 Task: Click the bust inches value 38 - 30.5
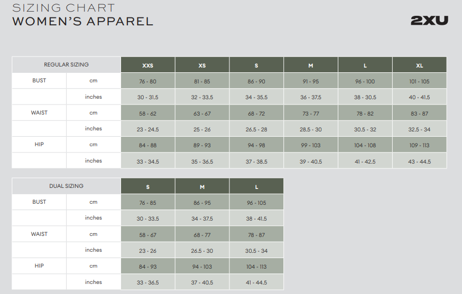coord(365,97)
